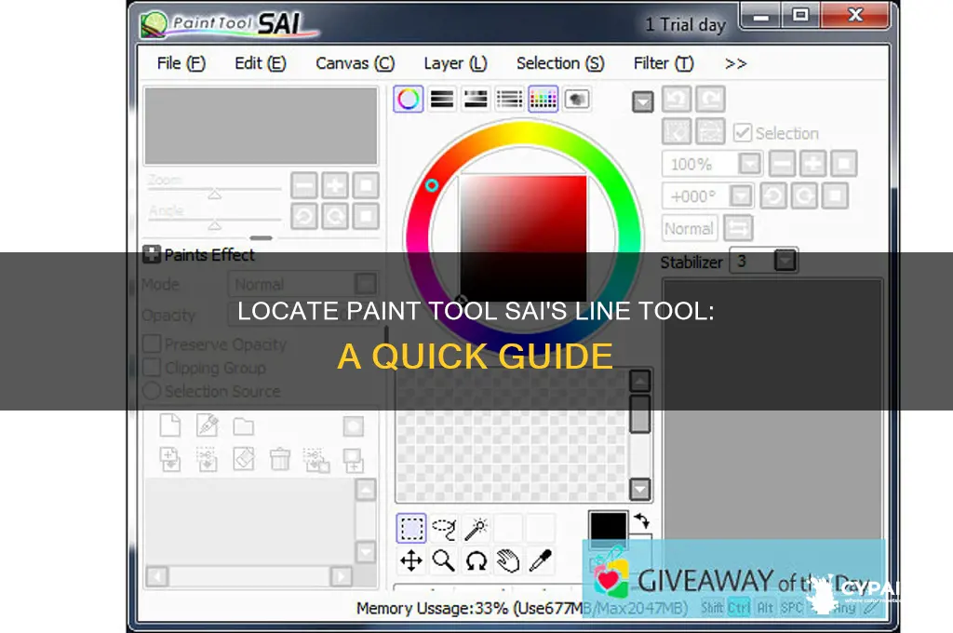This screenshot has width=953, height=633.
Task: Click the delete layer trash icon
Action: pyautogui.click(x=279, y=460)
